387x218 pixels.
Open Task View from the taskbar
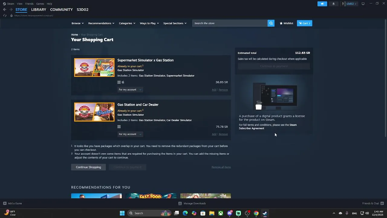tap(177, 213)
